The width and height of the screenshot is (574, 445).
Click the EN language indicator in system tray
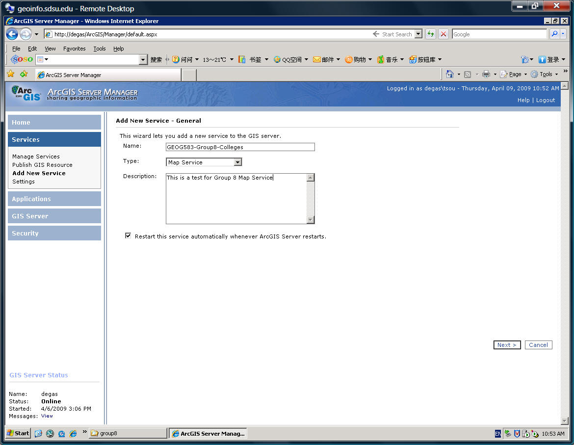tap(498, 434)
